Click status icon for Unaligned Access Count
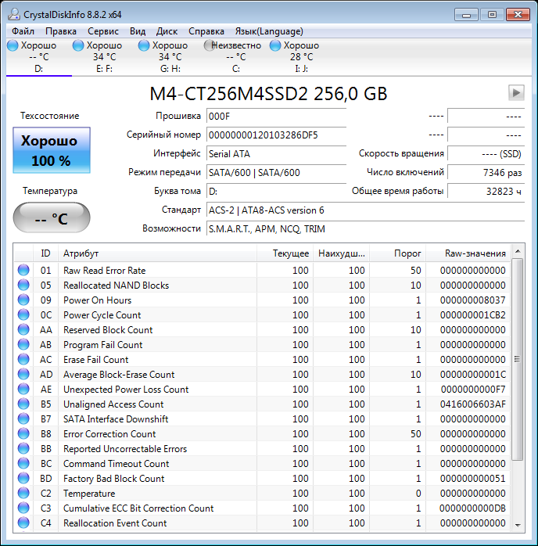The image size is (538, 546). point(23,404)
